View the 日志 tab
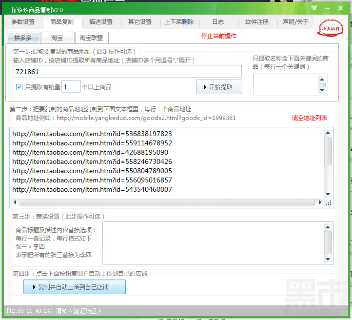The width and height of the screenshot is (352, 320). click(x=218, y=22)
